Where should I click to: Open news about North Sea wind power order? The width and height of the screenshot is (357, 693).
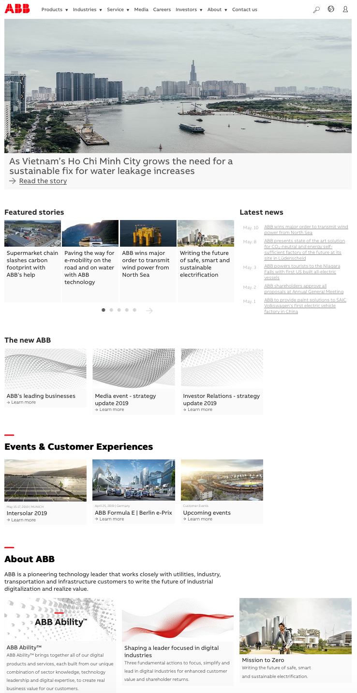[306, 230]
